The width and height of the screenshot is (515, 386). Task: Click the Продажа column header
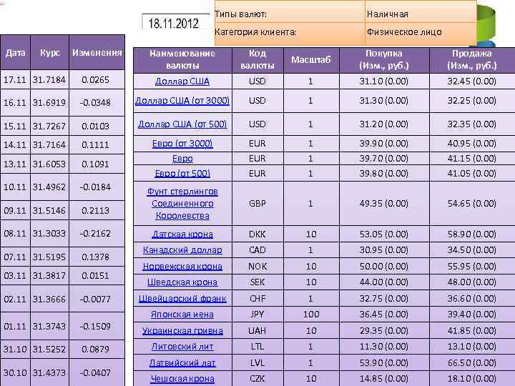click(x=472, y=60)
